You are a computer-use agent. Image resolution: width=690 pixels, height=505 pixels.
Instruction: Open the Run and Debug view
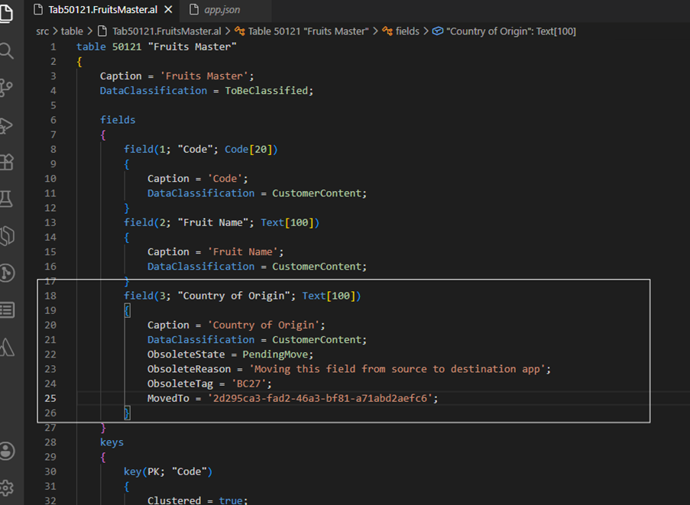tap(6, 125)
